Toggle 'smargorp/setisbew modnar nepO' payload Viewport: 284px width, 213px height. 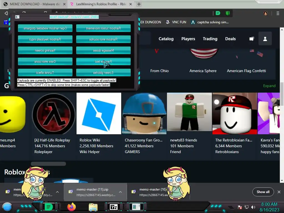[45, 28]
